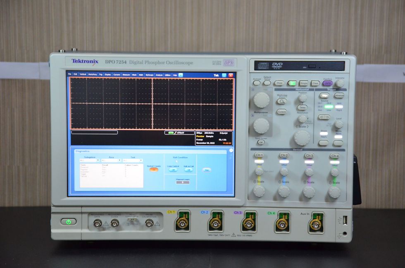405x268 pixels.
Task: Toggle the Halt on Fail Off button
Action: (188, 170)
